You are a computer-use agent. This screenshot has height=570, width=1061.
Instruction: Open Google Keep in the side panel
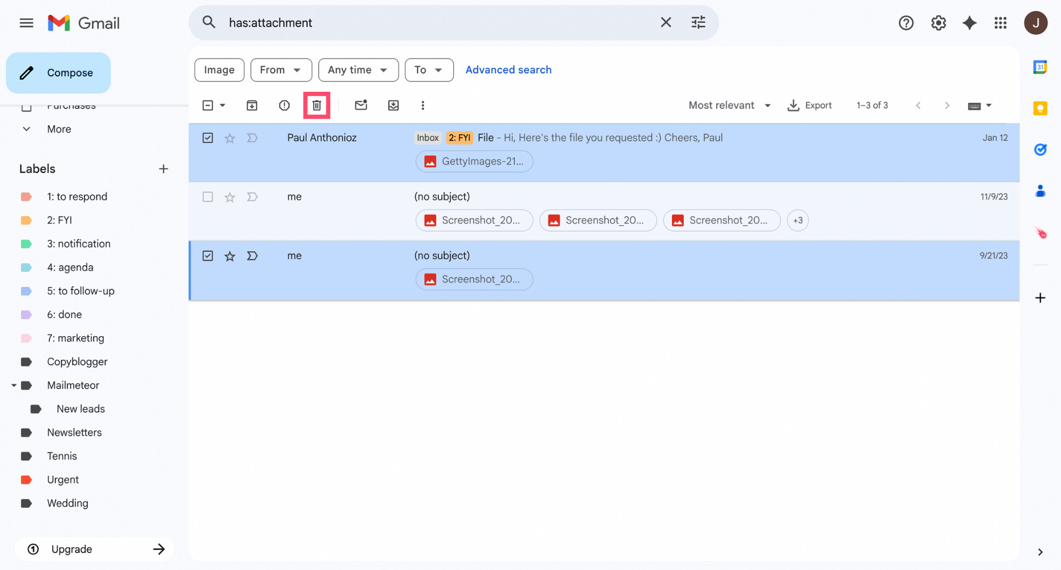(1040, 108)
